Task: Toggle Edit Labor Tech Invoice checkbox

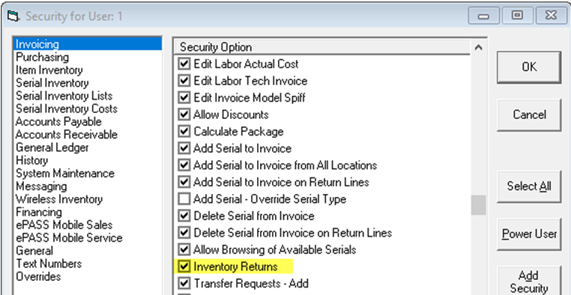Action: 184,81
